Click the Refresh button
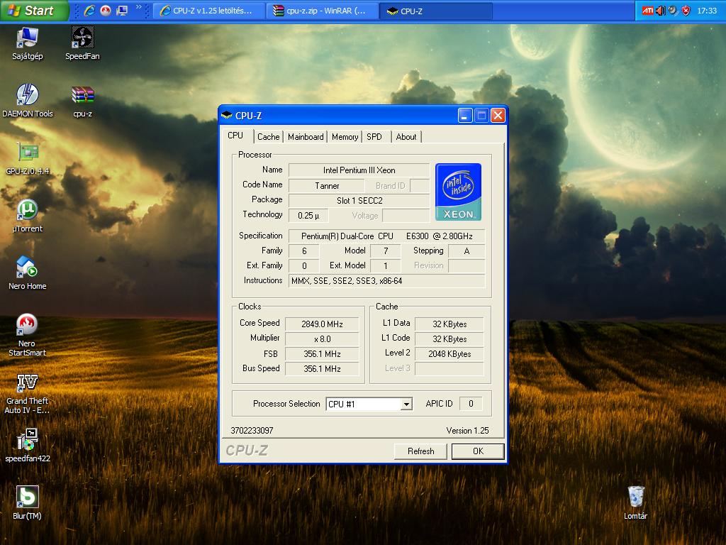The height and width of the screenshot is (545, 726). point(421,451)
